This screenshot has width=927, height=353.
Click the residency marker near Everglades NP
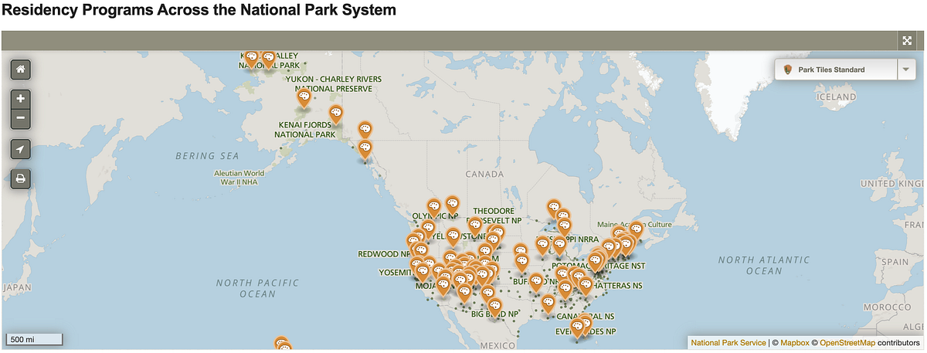[x=576, y=328]
